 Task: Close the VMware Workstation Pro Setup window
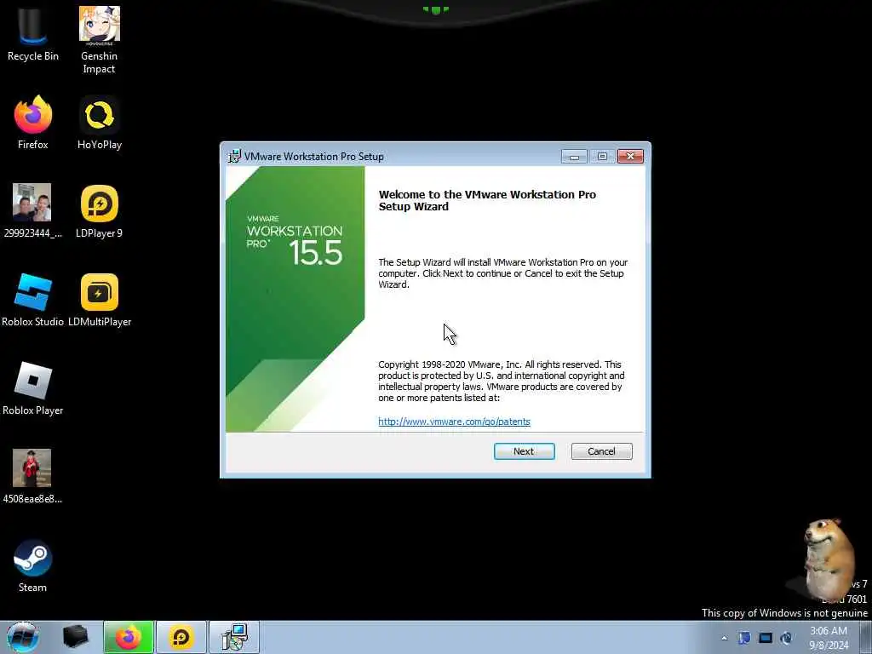coord(630,157)
